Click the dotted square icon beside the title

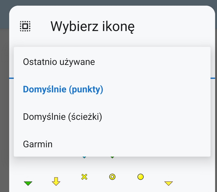point(25,26)
